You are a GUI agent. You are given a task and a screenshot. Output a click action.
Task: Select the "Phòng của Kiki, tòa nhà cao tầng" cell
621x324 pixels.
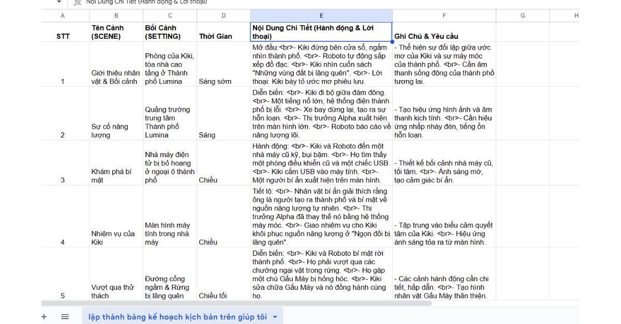170,64
